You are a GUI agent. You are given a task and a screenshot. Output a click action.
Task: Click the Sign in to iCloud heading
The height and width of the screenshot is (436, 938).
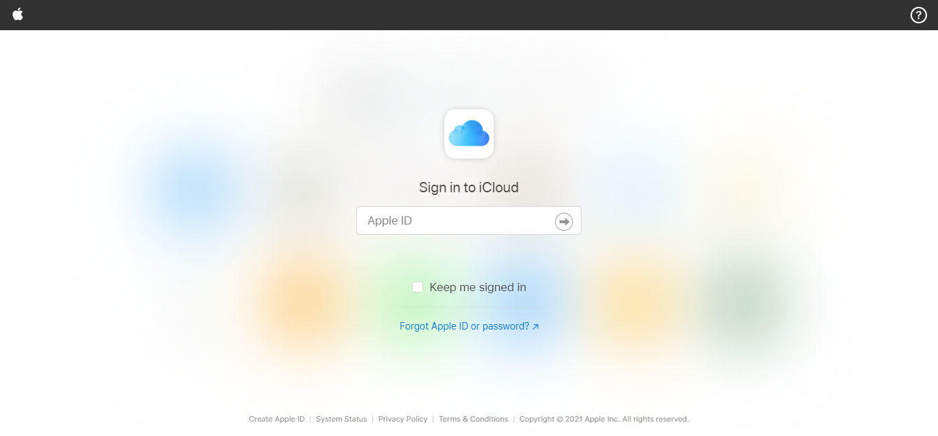pos(469,187)
